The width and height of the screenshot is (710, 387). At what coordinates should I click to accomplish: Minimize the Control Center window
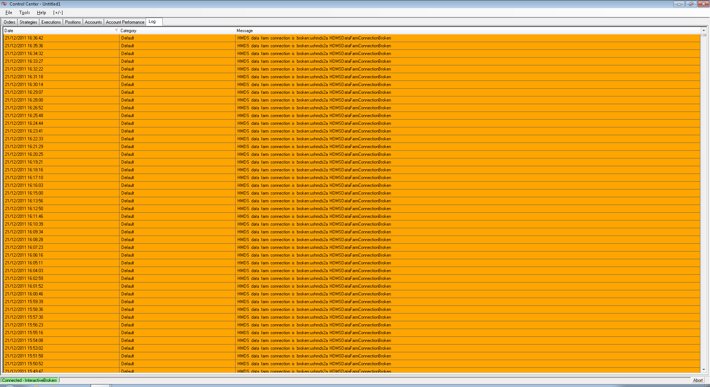679,4
